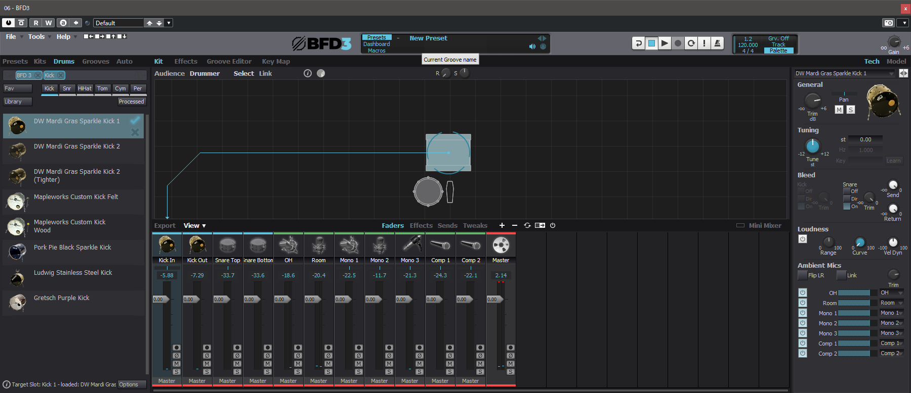Image resolution: width=911 pixels, height=393 pixels.
Task: Select the OH channel microphone icon
Action: pyautogui.click(x=288, y=245)
